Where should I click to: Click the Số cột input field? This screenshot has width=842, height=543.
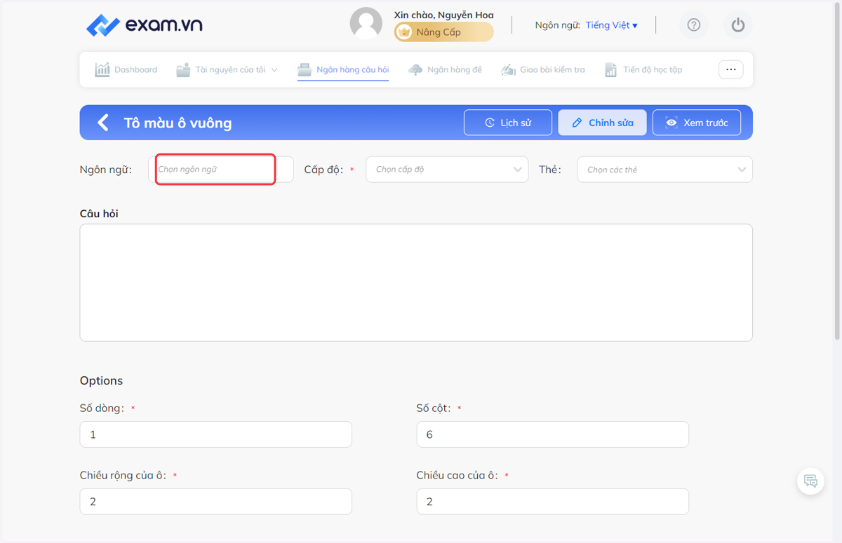click(x=552, y=434)
